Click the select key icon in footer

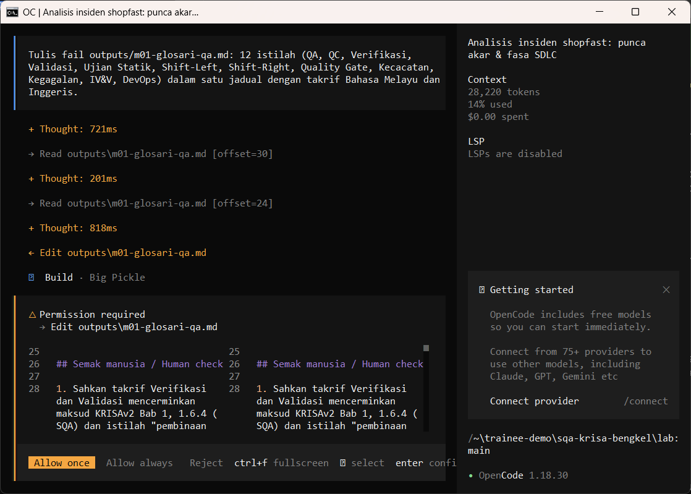pos(343,462)
